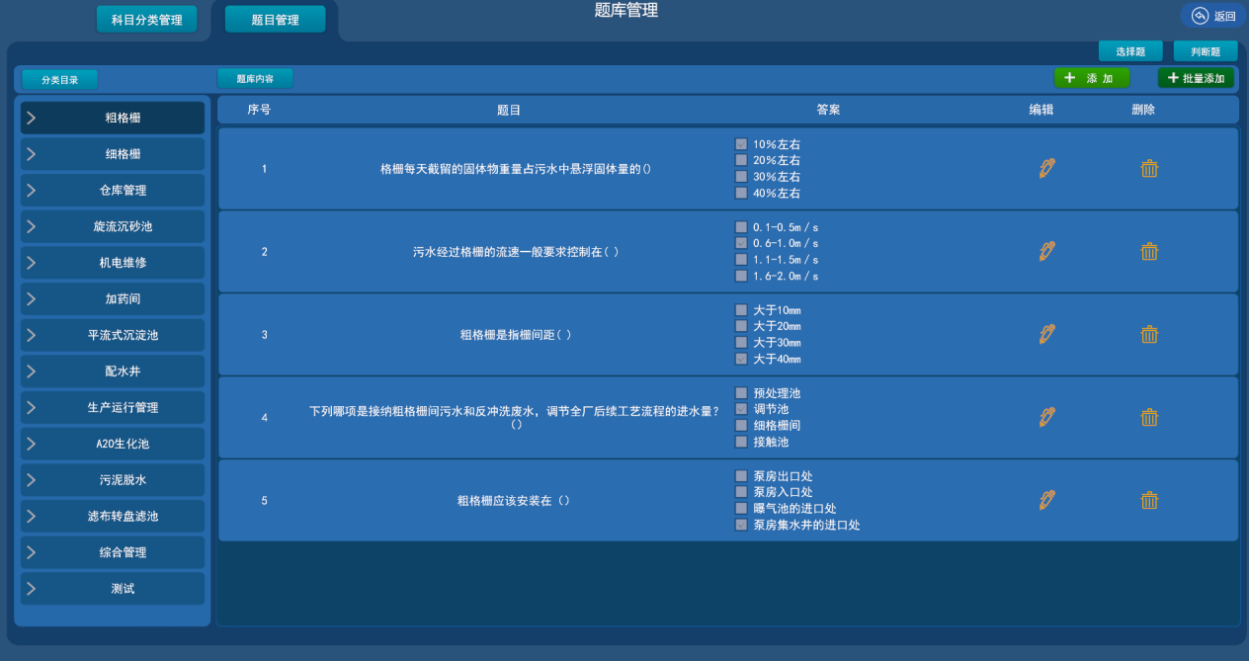Switch to the 科目分类管理 tab

146,18
